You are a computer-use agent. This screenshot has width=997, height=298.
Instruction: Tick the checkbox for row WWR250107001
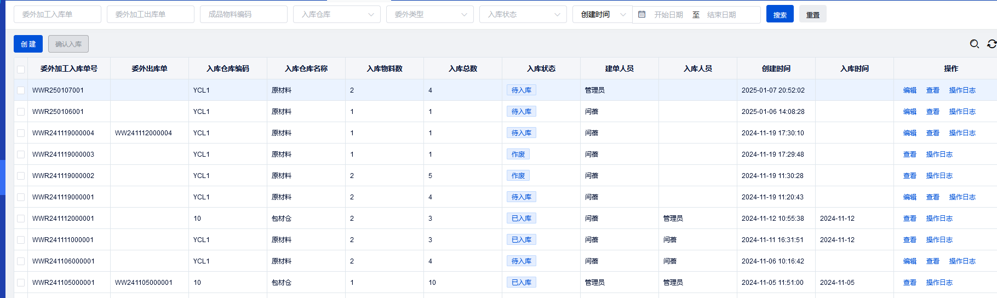tap(21, 90)
